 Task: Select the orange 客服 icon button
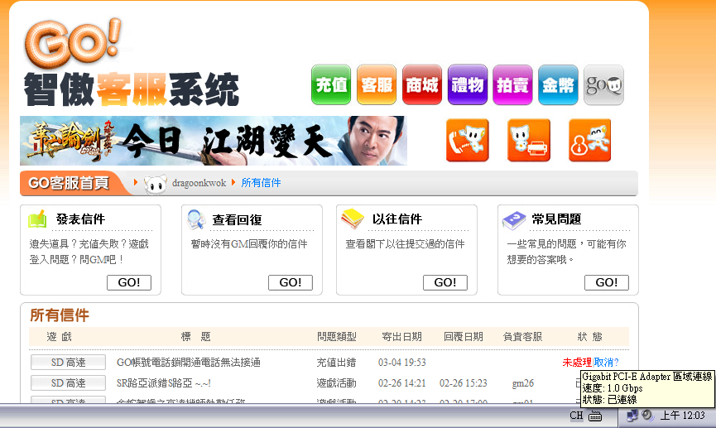[x=377, y=85]
